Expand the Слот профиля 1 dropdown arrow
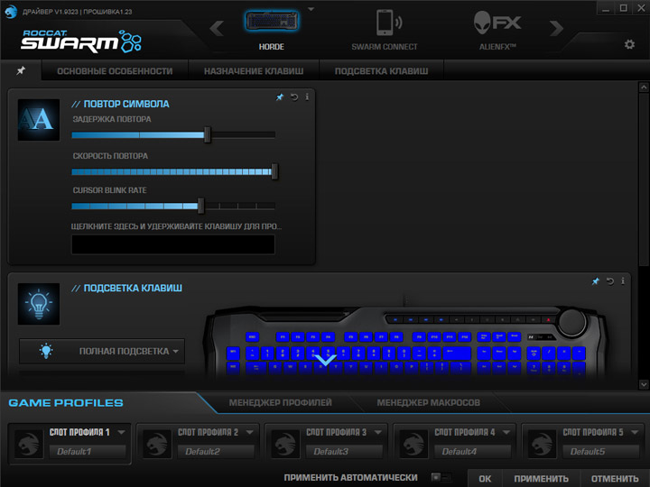650x487 pixels. pyautogui.click(x=121, y=432)
